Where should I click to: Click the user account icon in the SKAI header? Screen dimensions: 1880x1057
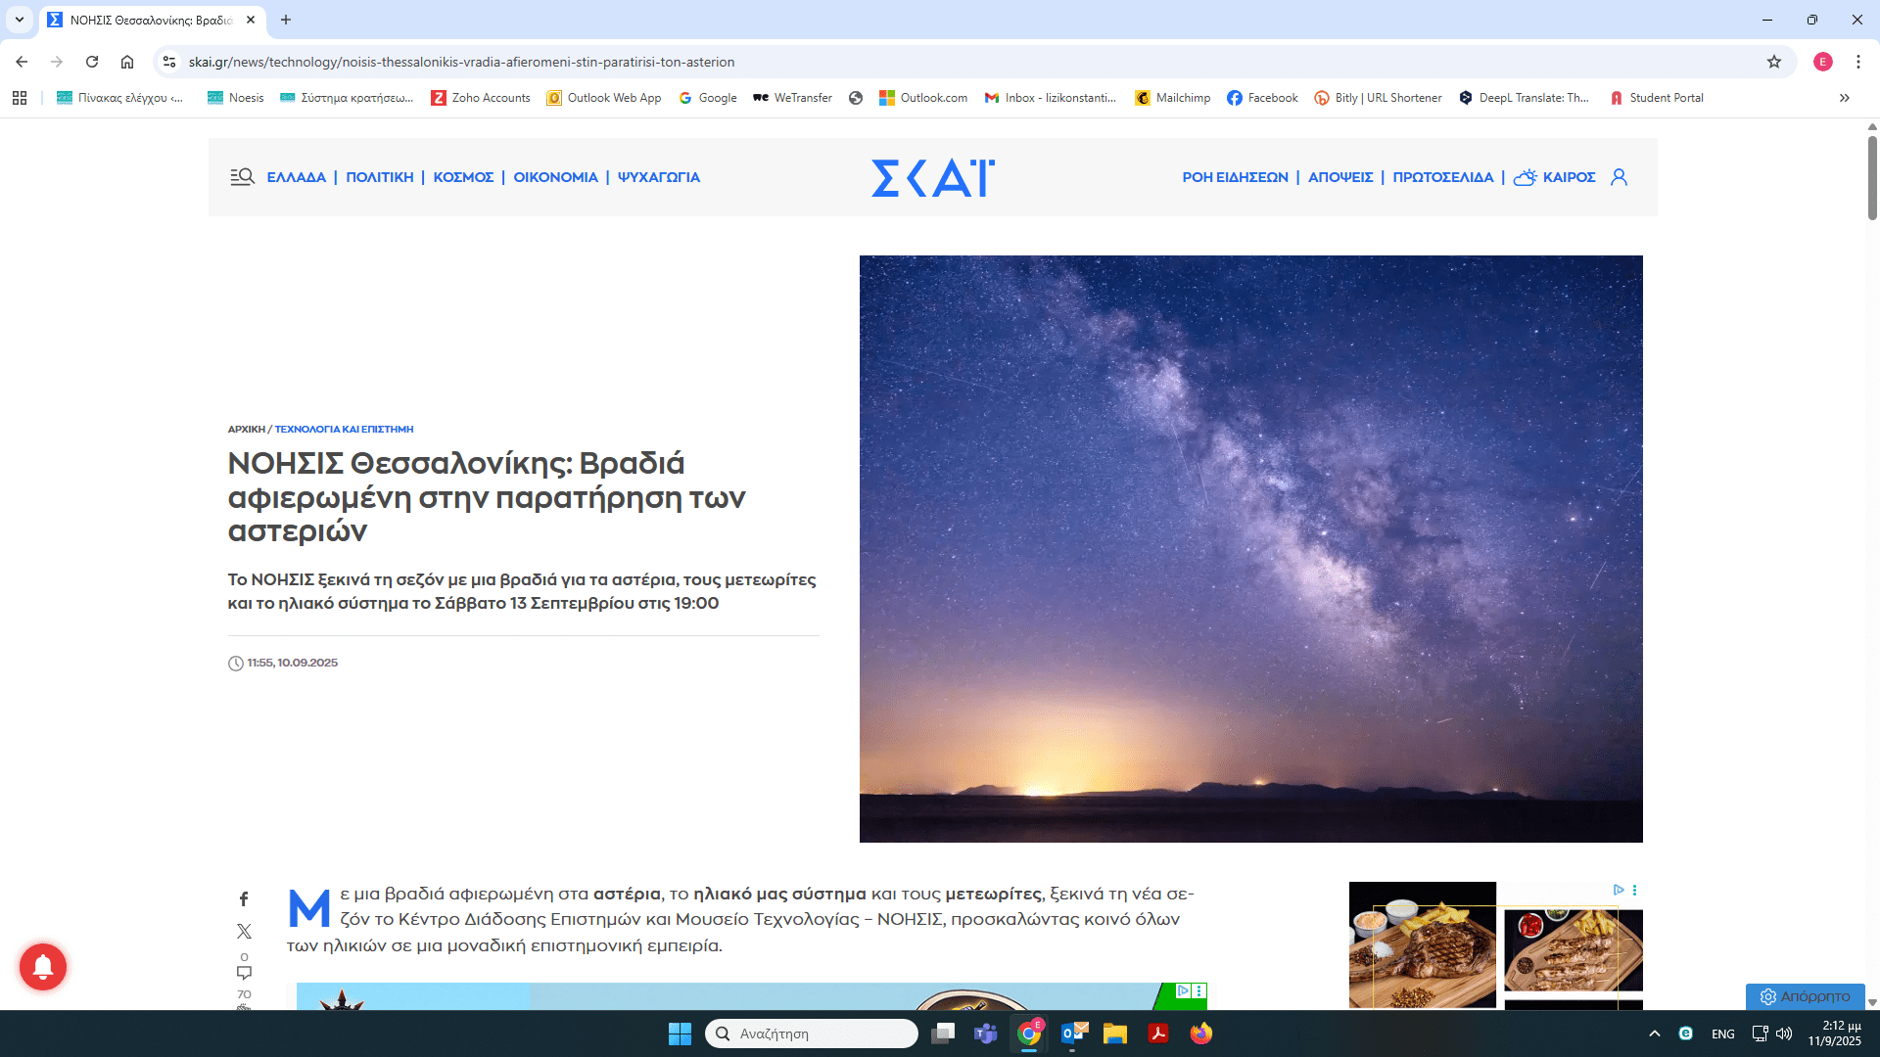pos(1619,177)
